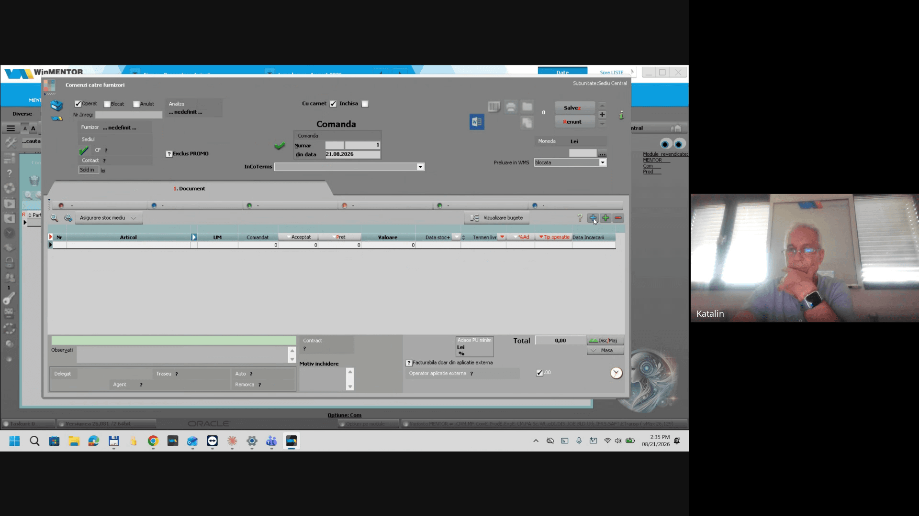Click the green info icon
The height and width of the screenshot is (516, 919).
pos(621,115)
